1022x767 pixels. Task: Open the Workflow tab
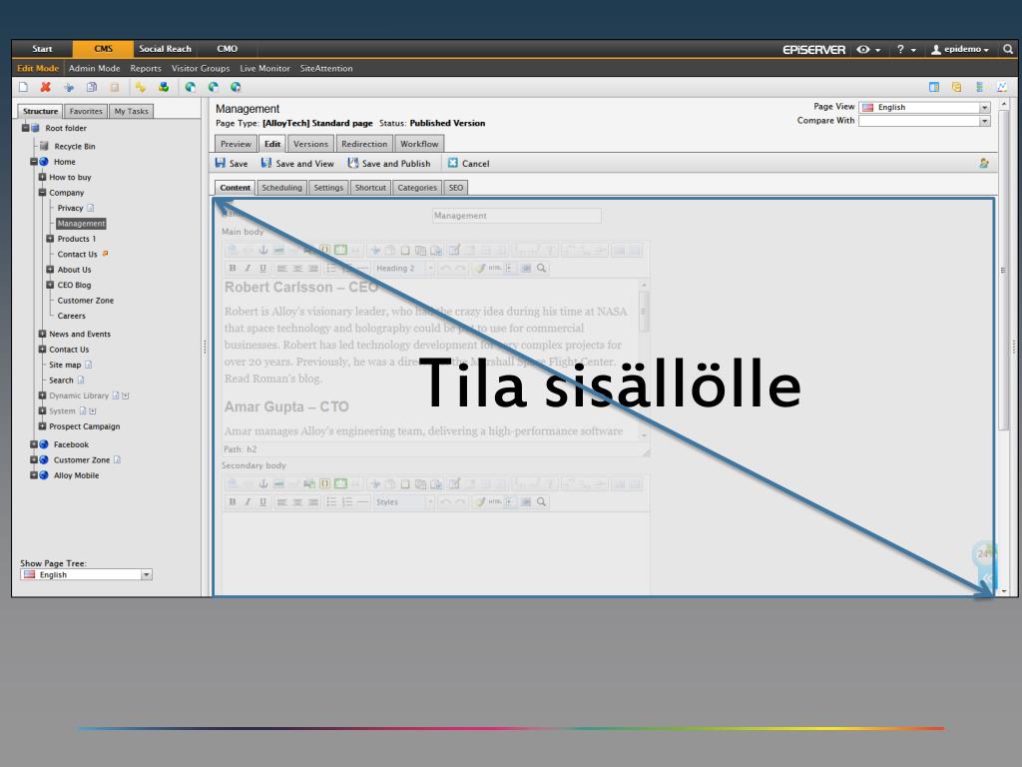point(419,144)
